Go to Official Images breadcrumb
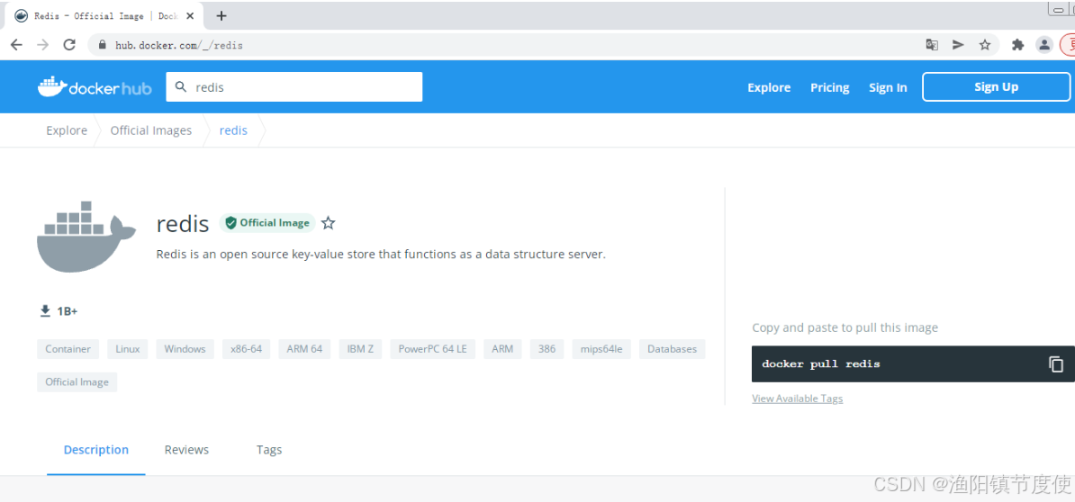 click(151, 130)
